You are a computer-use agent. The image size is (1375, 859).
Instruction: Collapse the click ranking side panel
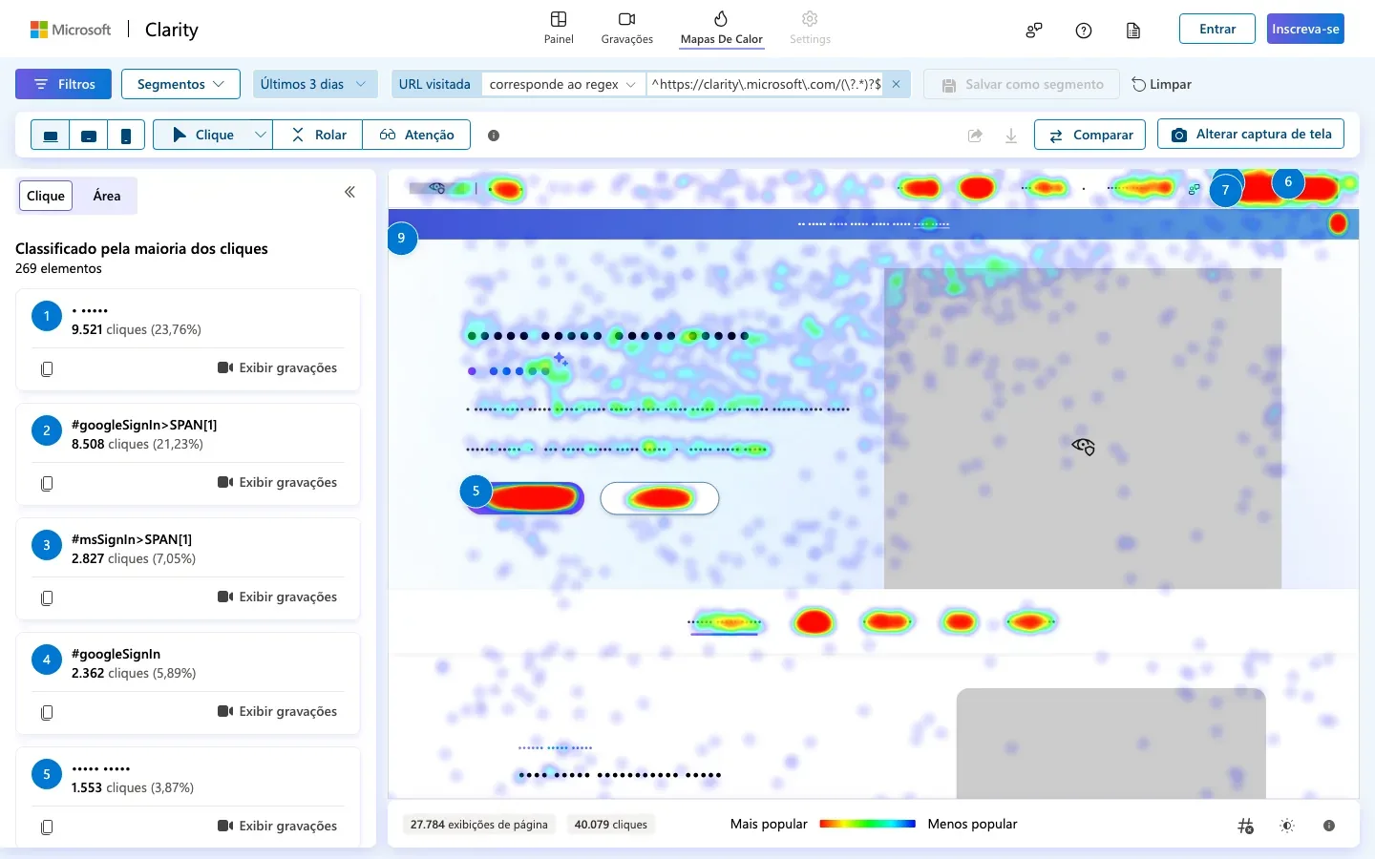349,192
